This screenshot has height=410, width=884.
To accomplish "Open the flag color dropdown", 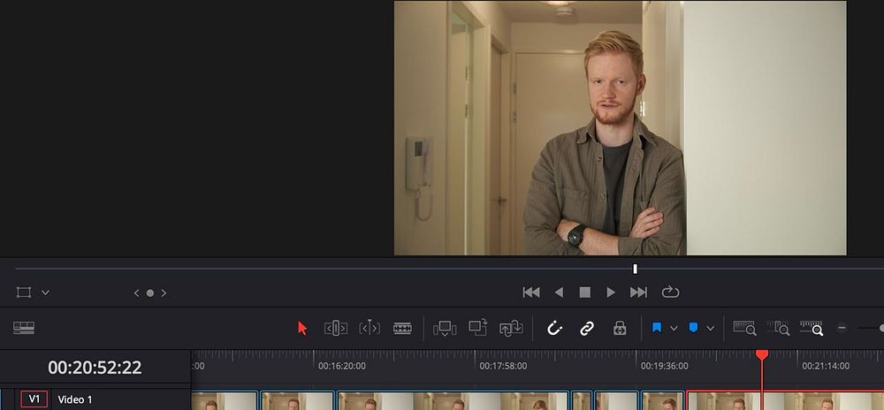I will pos(674,329).
